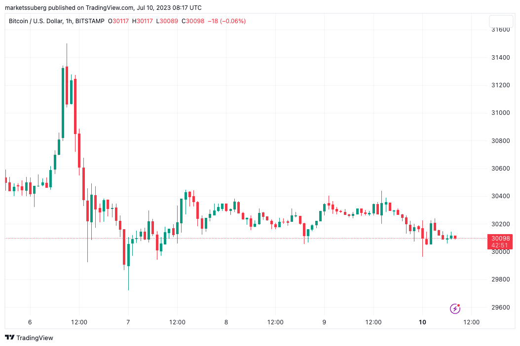Click the TradingView wordmark text at bottom
520x346 pixels.
35,338
